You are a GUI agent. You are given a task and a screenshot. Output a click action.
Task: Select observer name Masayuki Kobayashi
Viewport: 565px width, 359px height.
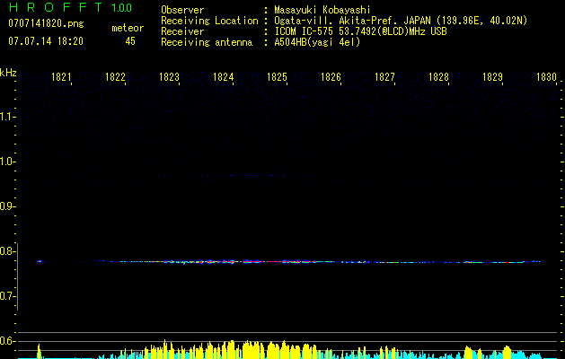tap(322, 10)
